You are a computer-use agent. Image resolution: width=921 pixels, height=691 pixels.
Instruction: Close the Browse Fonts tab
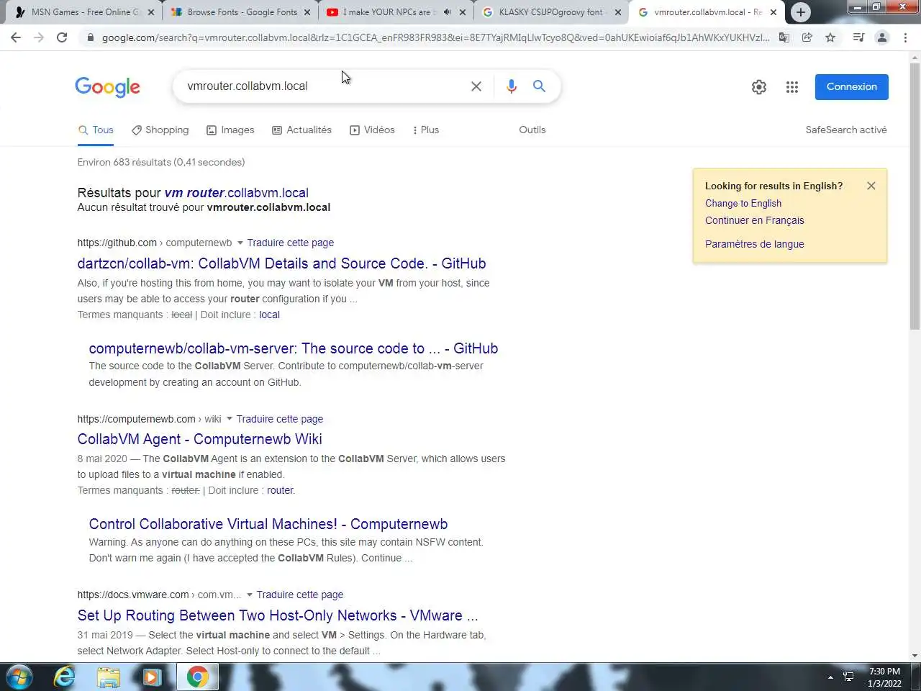[307, 12]
